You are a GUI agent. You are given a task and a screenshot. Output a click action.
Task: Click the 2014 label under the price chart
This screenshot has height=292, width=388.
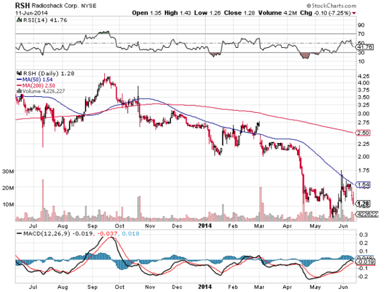click(x=205, y=226)
